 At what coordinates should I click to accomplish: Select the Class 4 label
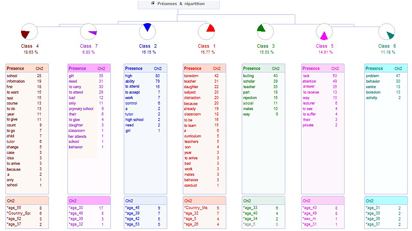point(30,46)
